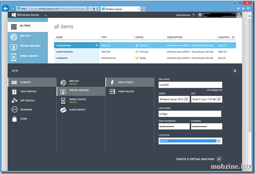Open the Image dropdown Windows Server 2012
The image size is (255, 174).
coord(174,99)
